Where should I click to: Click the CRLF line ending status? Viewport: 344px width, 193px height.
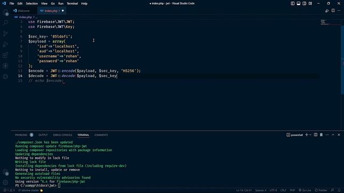pyautogui.click(x=283, y=190)
